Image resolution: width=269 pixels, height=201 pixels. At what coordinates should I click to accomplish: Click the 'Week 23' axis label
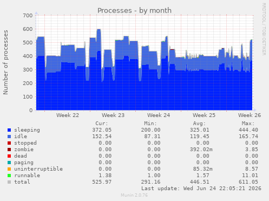[113, 115]
